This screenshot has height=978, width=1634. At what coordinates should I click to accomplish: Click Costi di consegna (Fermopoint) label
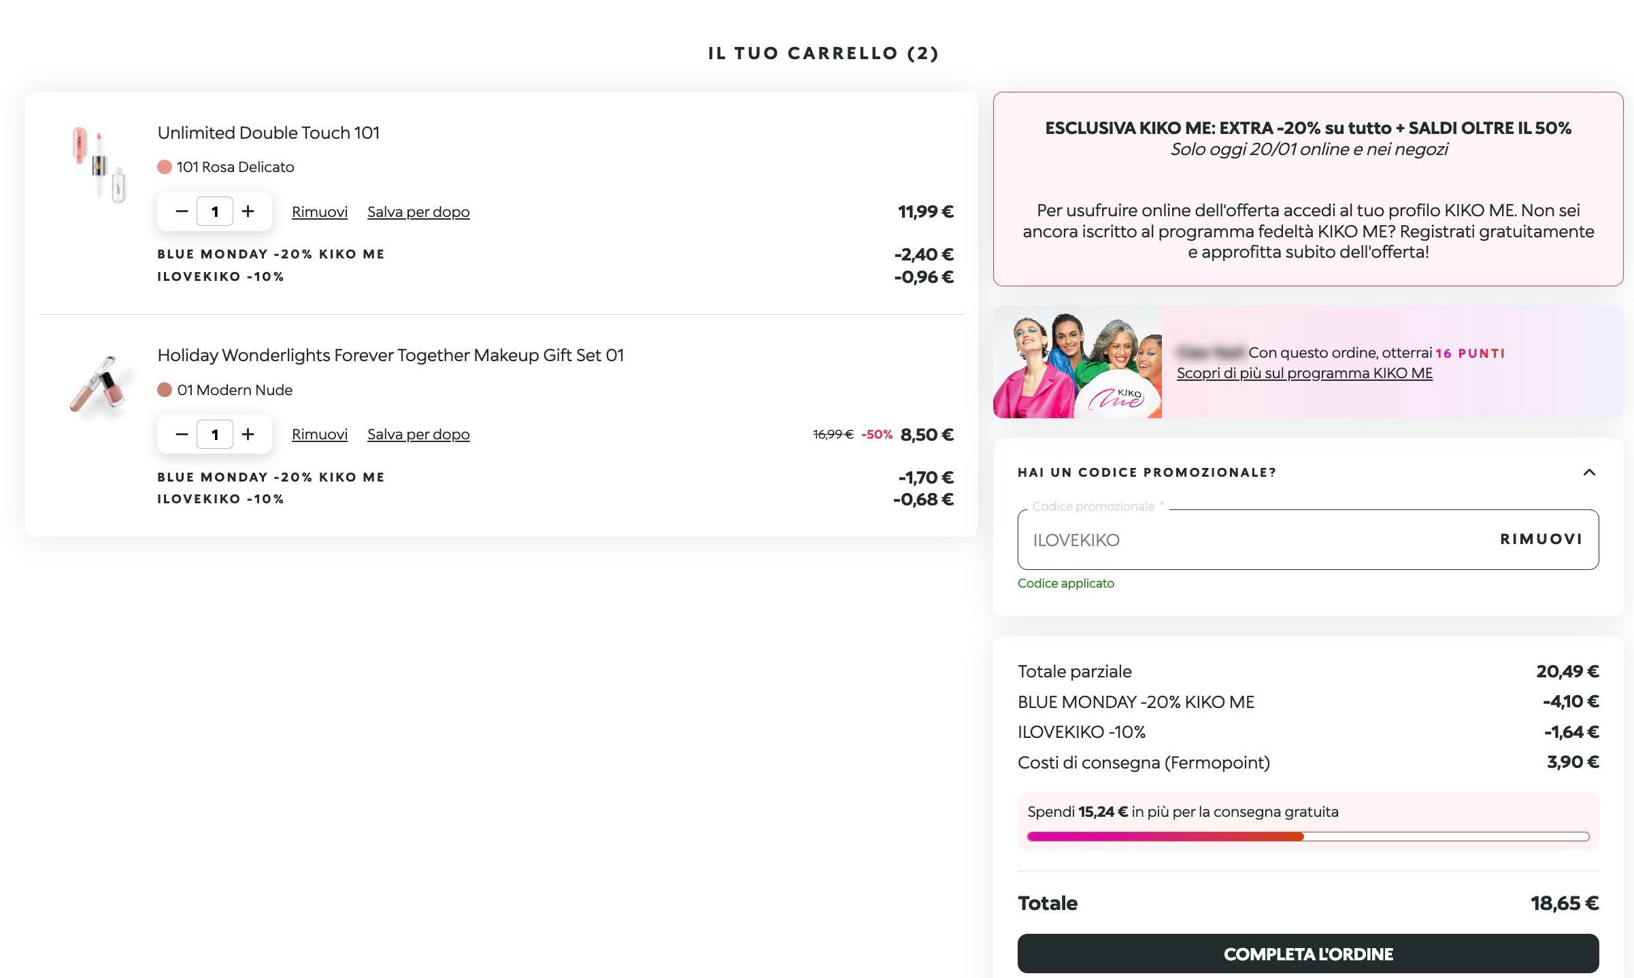coord(1144,762)
